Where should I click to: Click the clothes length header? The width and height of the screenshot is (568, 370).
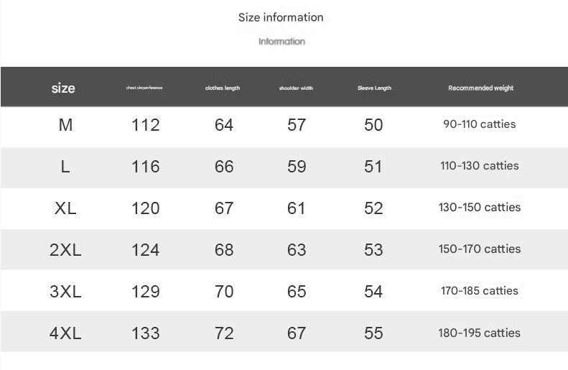click(223, 88)
